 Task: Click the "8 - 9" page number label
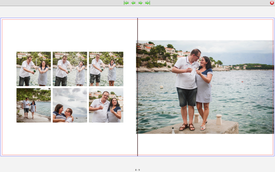(x=137, y=170)
